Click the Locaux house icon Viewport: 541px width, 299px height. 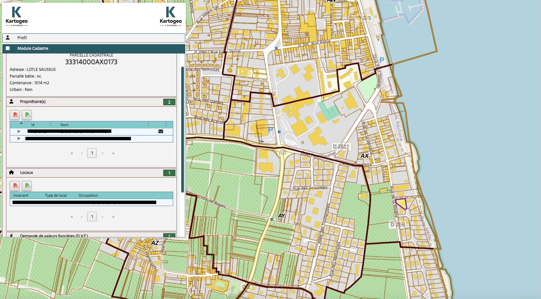11,172
